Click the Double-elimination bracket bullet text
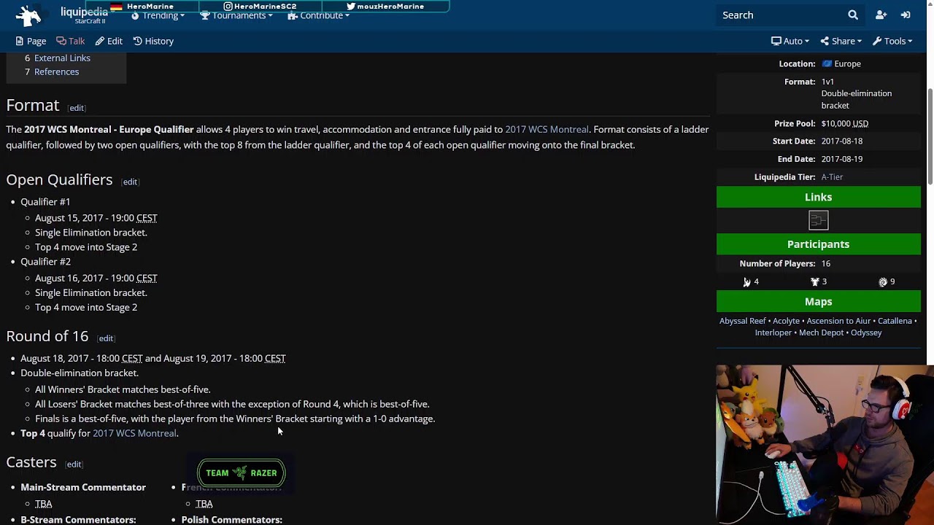This screenshot has width=934, height=525. (x=79, y=373)
